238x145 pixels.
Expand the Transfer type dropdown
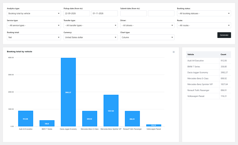(x=91, y=25)
